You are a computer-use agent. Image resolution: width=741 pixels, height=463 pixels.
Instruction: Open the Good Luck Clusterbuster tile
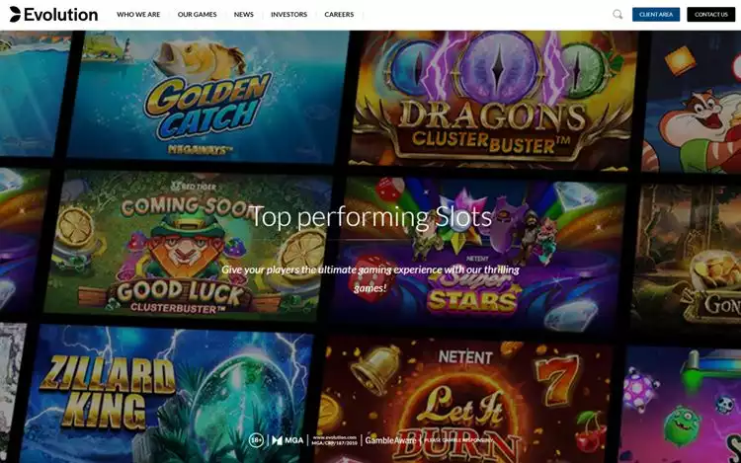tap(188, 246)
